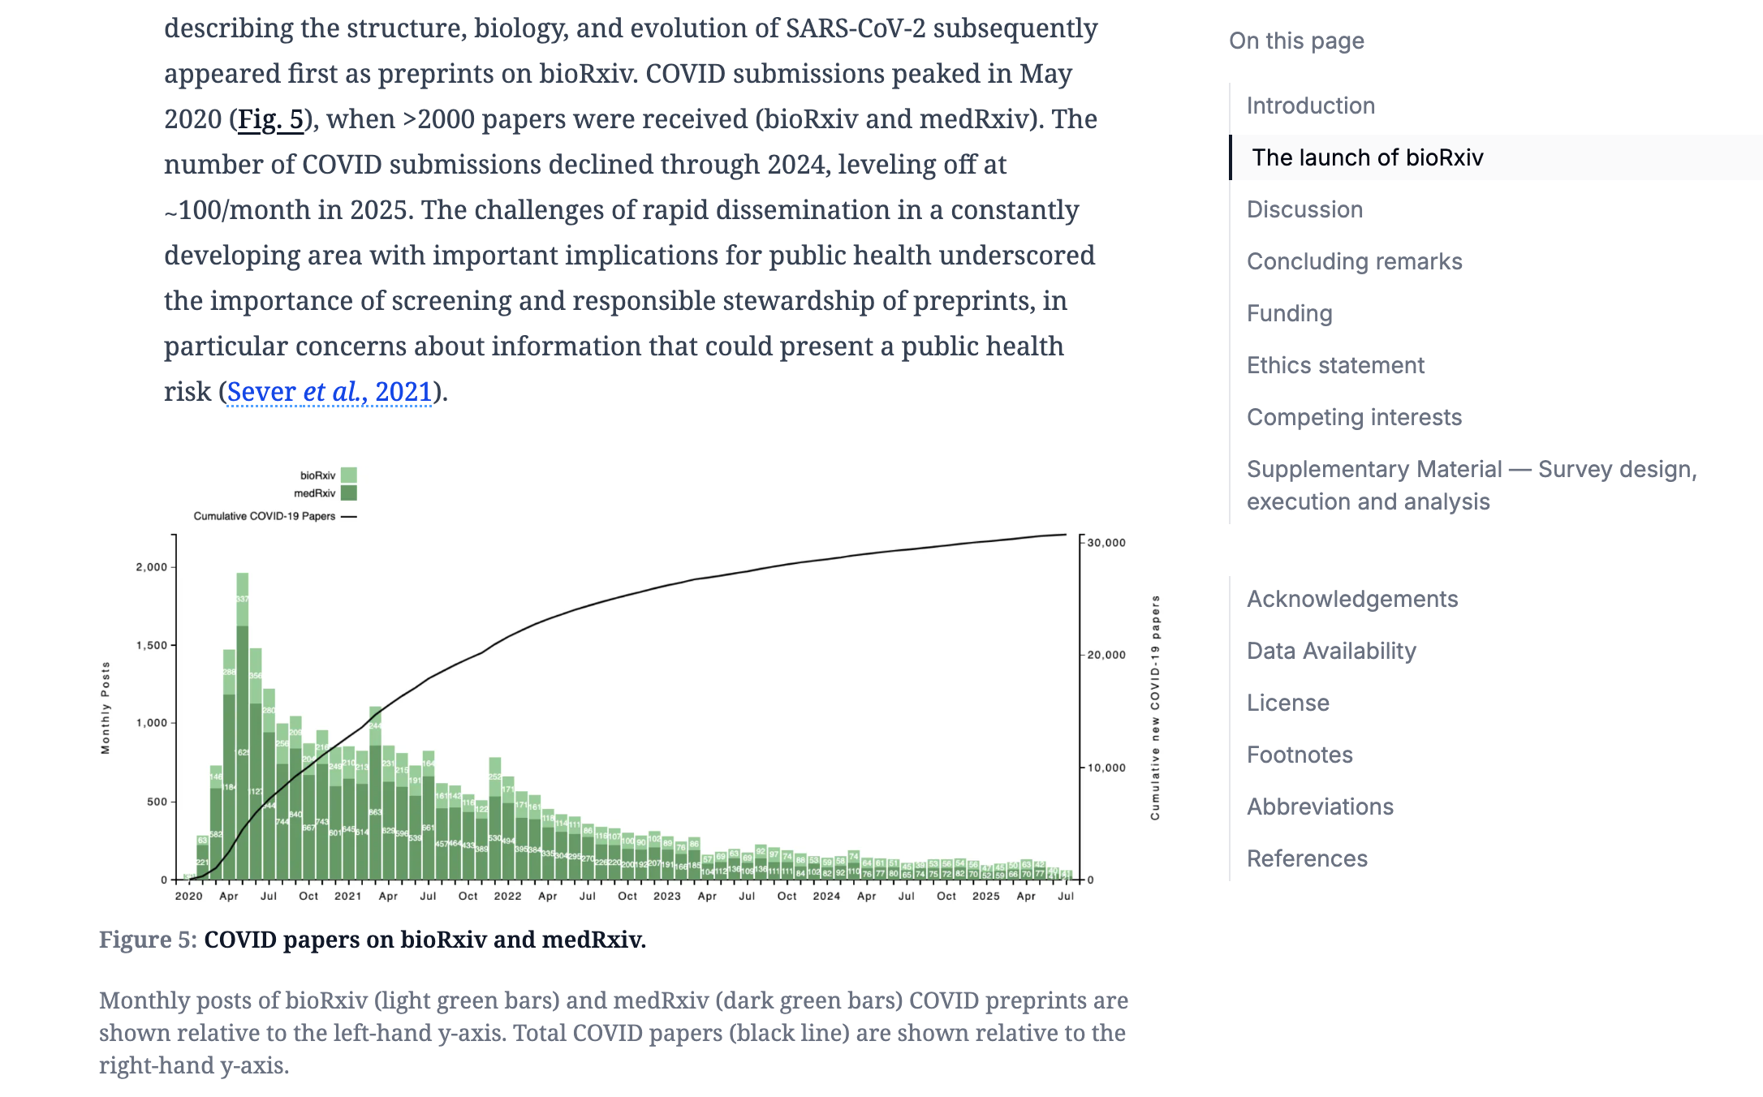The width and height of the screenshot is (1763, 1097).
Task: Open the Sever et al., 2021 citation
Action: tap(330, 392)
